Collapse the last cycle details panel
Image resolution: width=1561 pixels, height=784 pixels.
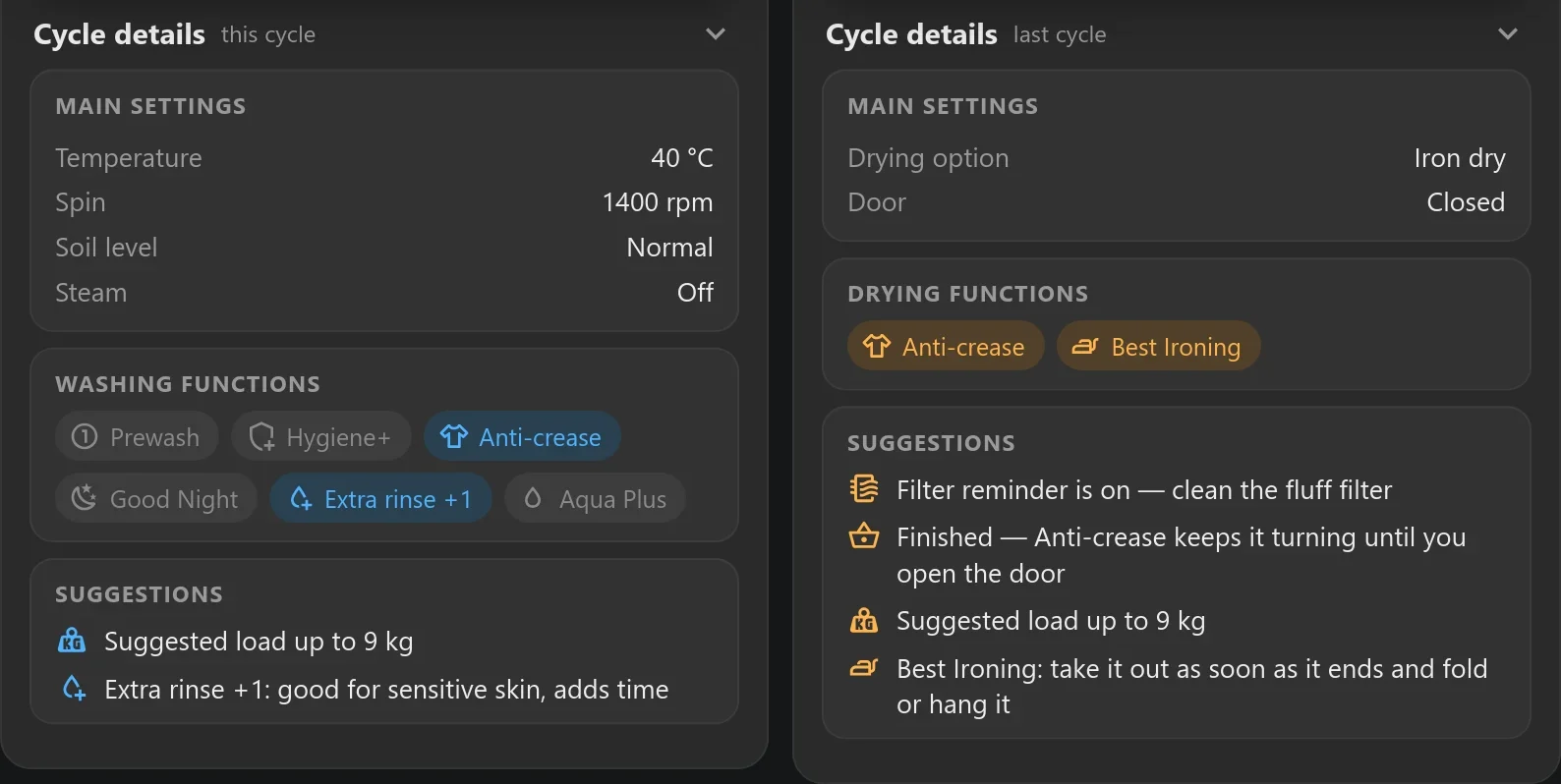(1508, 34)
